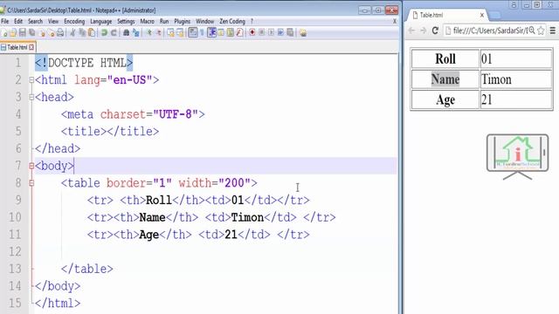Screen dimensions: 559x314
Task: Toggle synchronize horizontal scrolling icon
Action: (180, 33)
